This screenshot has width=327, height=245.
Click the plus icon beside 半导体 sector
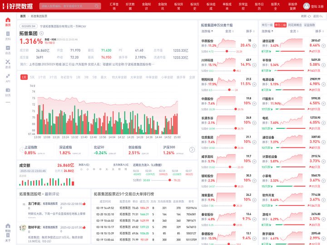coord(323,65)
